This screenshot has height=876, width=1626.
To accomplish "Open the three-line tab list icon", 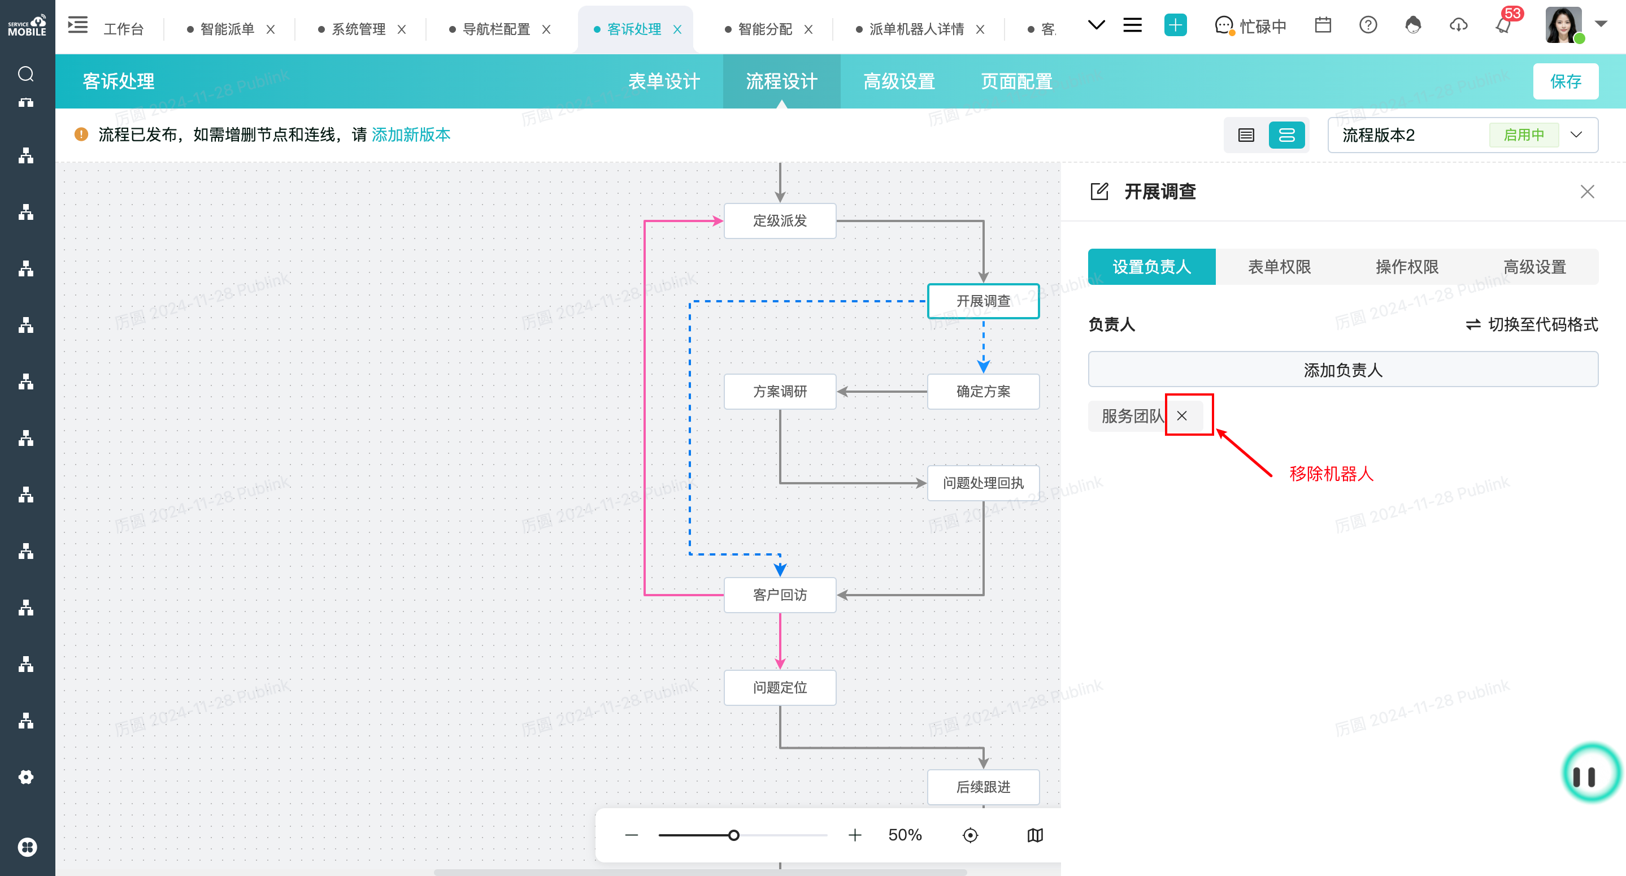I will (1132, 25).
